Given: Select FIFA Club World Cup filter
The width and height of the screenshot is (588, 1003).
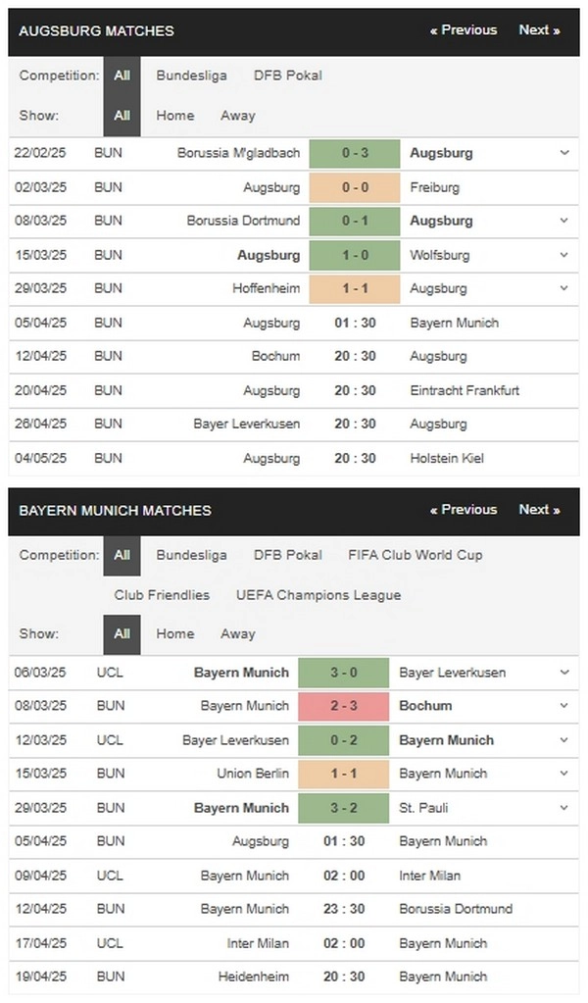Looking at the screenshot, I should (x=416, y=555).
